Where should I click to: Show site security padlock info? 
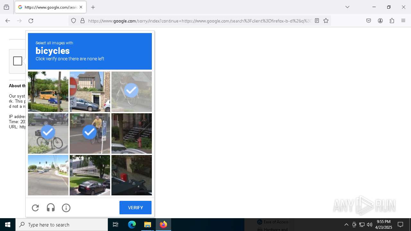(83, 21)
